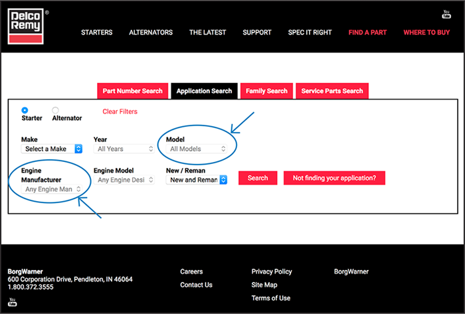This screenshot has width=465, height=314.
Task: Open THE LATEST menu item
Action: (x=207, y=33)
